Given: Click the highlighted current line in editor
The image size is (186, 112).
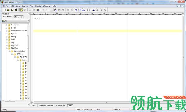Looking at the screenshot, I should pos(108,31).
